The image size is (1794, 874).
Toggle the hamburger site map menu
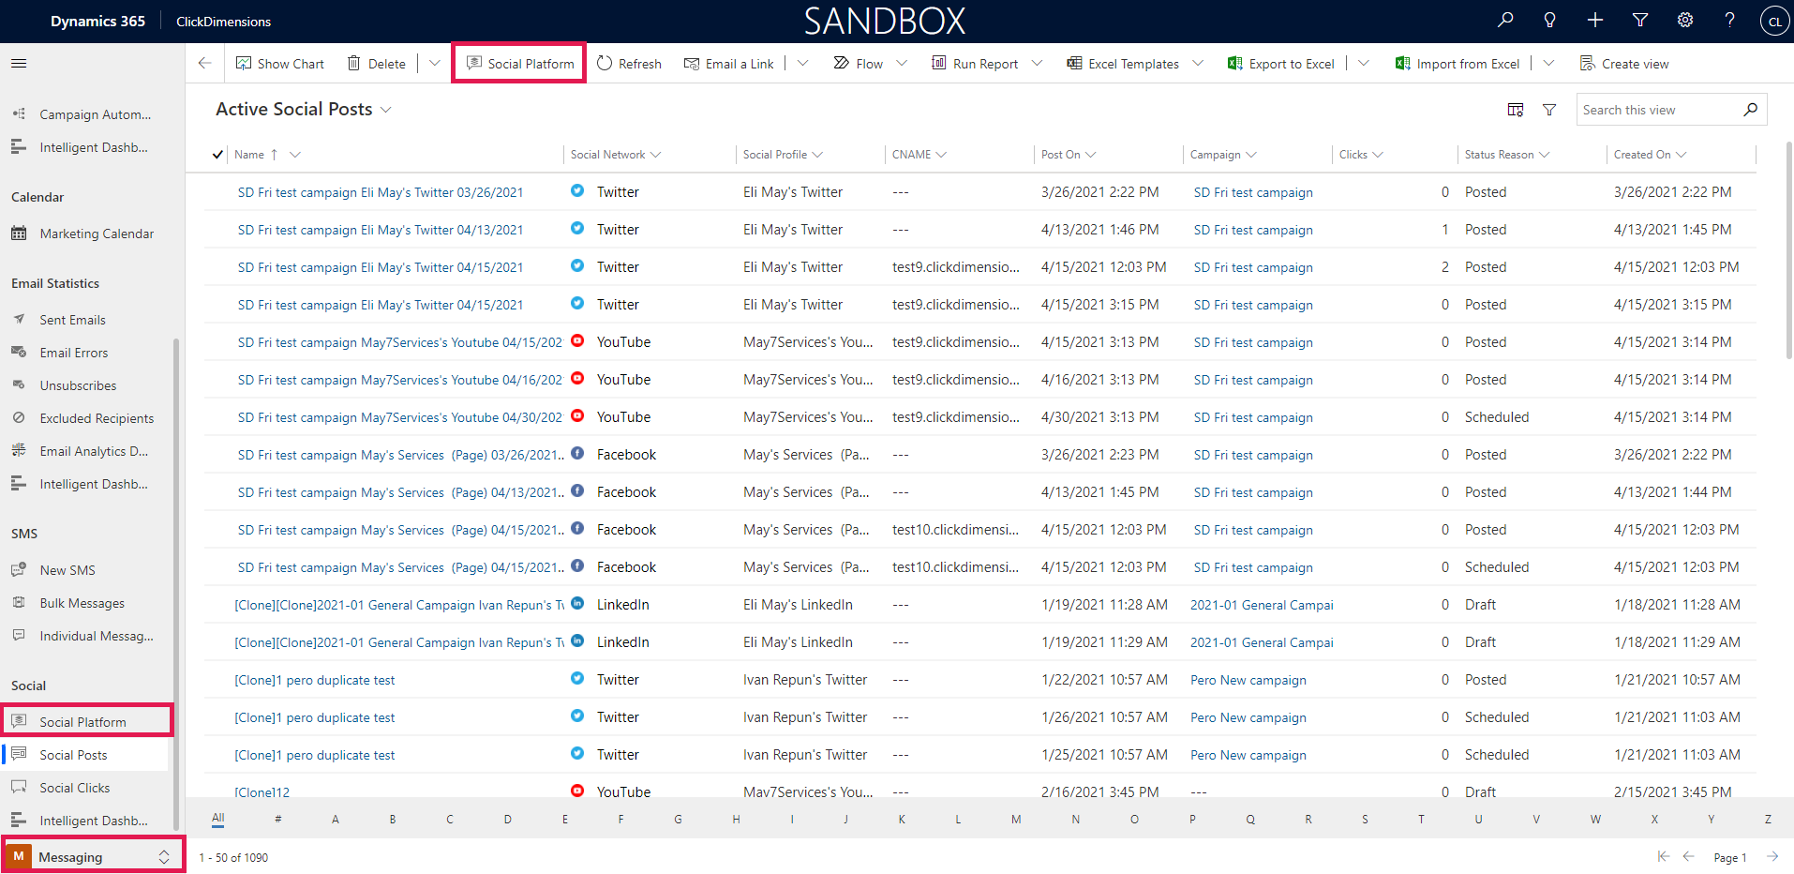(19, 63)
